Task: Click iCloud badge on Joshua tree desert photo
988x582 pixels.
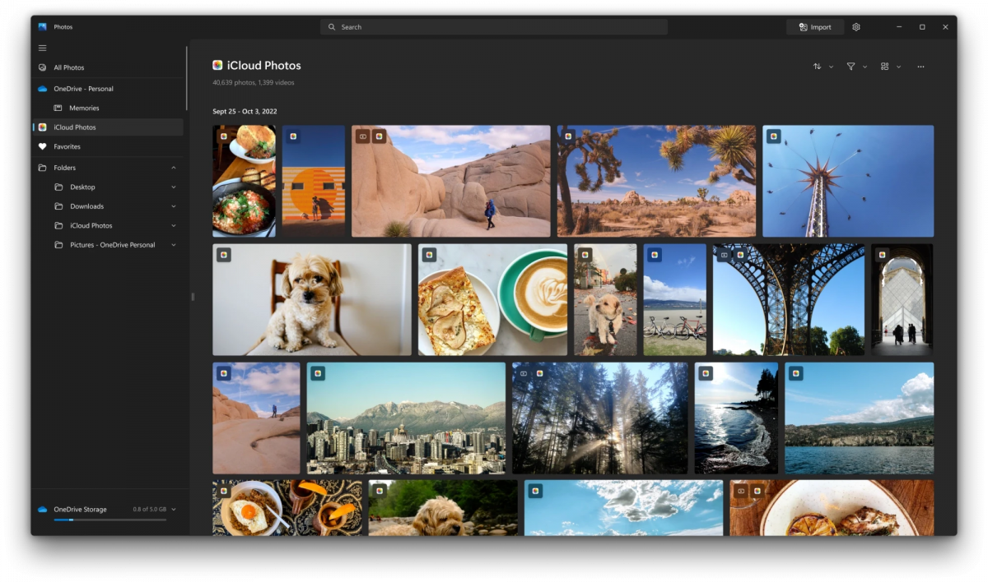Action: (x=568, y=136)
